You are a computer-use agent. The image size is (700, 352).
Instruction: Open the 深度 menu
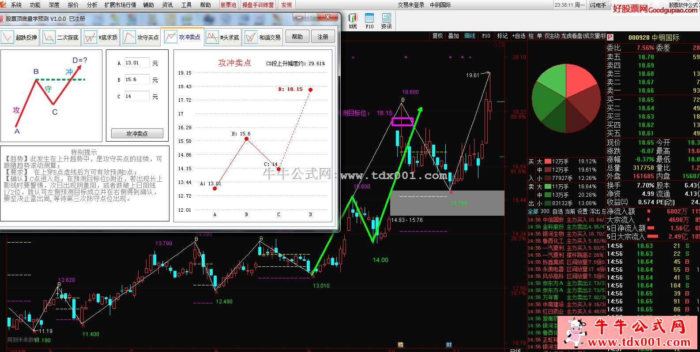[54, 5]
